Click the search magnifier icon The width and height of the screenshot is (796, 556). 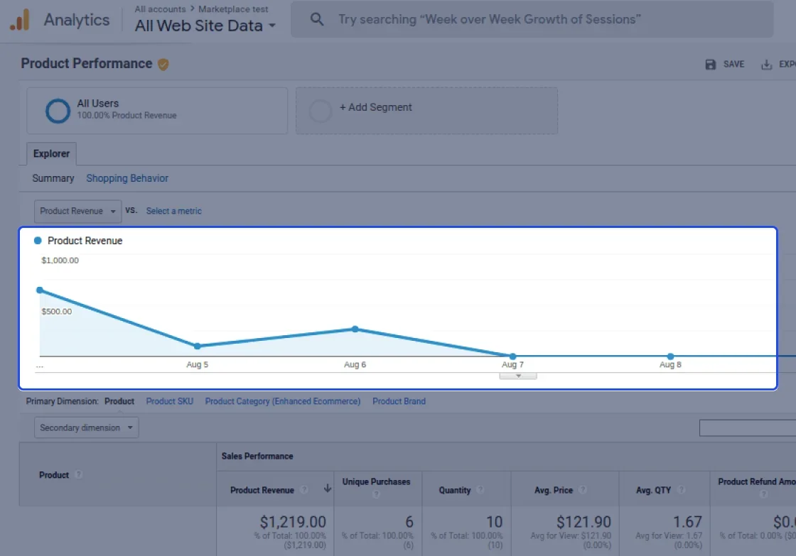coord(317,19)
